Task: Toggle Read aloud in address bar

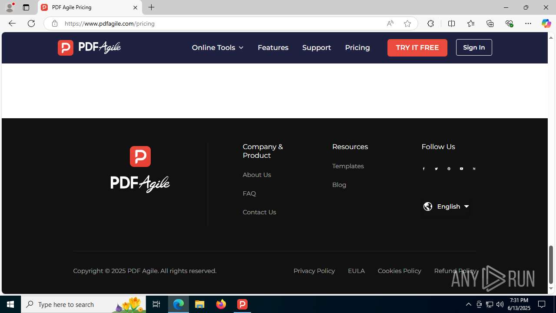Action: [x=390, y=23]
